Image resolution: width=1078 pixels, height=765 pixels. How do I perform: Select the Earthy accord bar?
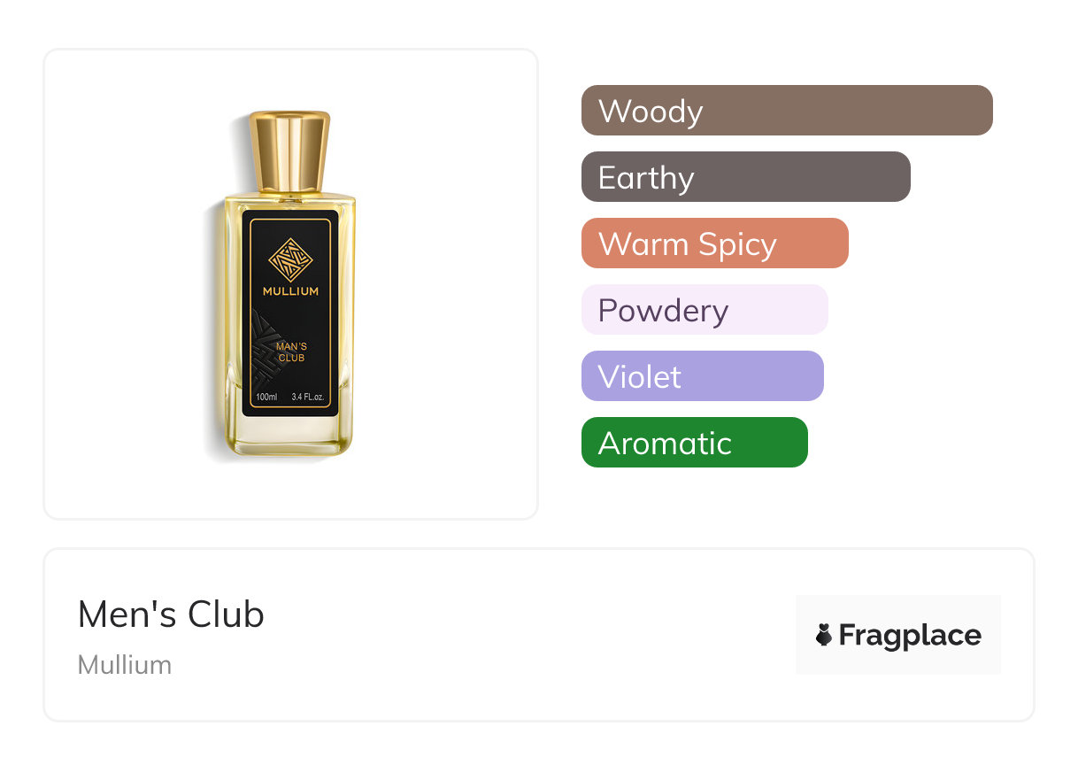tap(746, 177)
